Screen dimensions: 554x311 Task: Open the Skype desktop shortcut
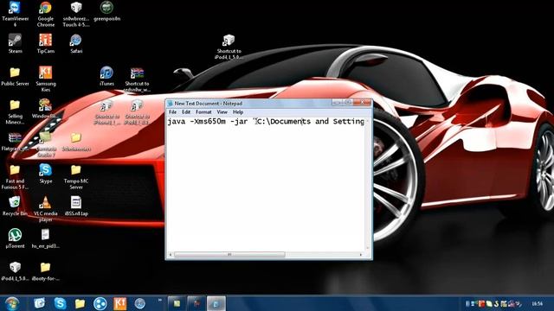pyautogui.click(x=46, y=174)
